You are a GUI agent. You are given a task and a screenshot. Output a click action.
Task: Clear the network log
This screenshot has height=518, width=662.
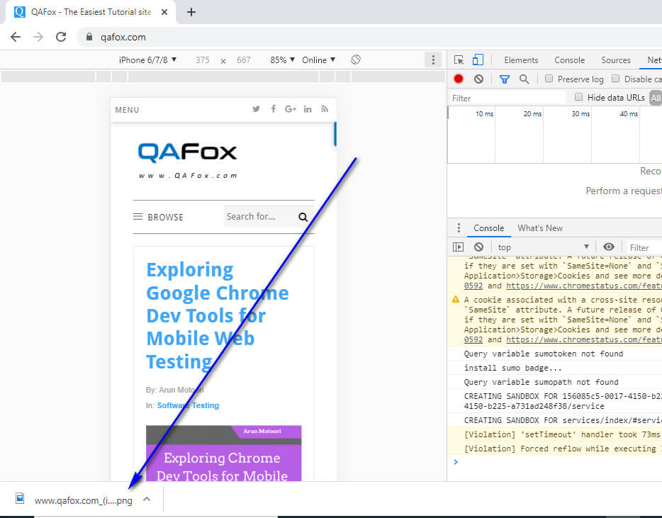(478, 79)
